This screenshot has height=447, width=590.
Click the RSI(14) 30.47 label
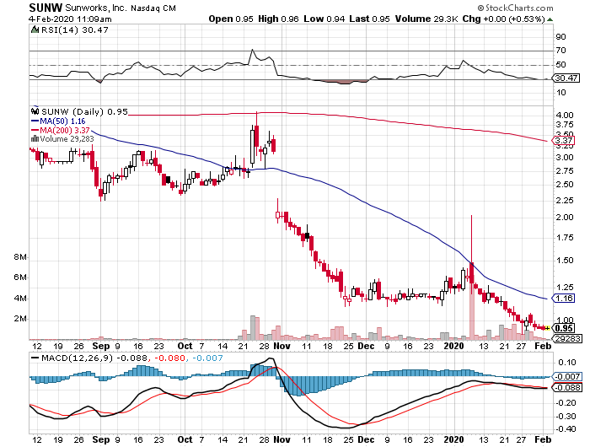point(74,30)
